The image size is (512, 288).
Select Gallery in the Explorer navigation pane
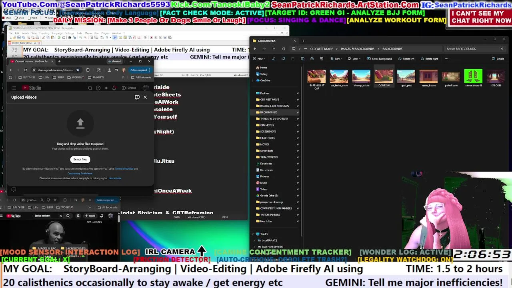tap(262, 74)
